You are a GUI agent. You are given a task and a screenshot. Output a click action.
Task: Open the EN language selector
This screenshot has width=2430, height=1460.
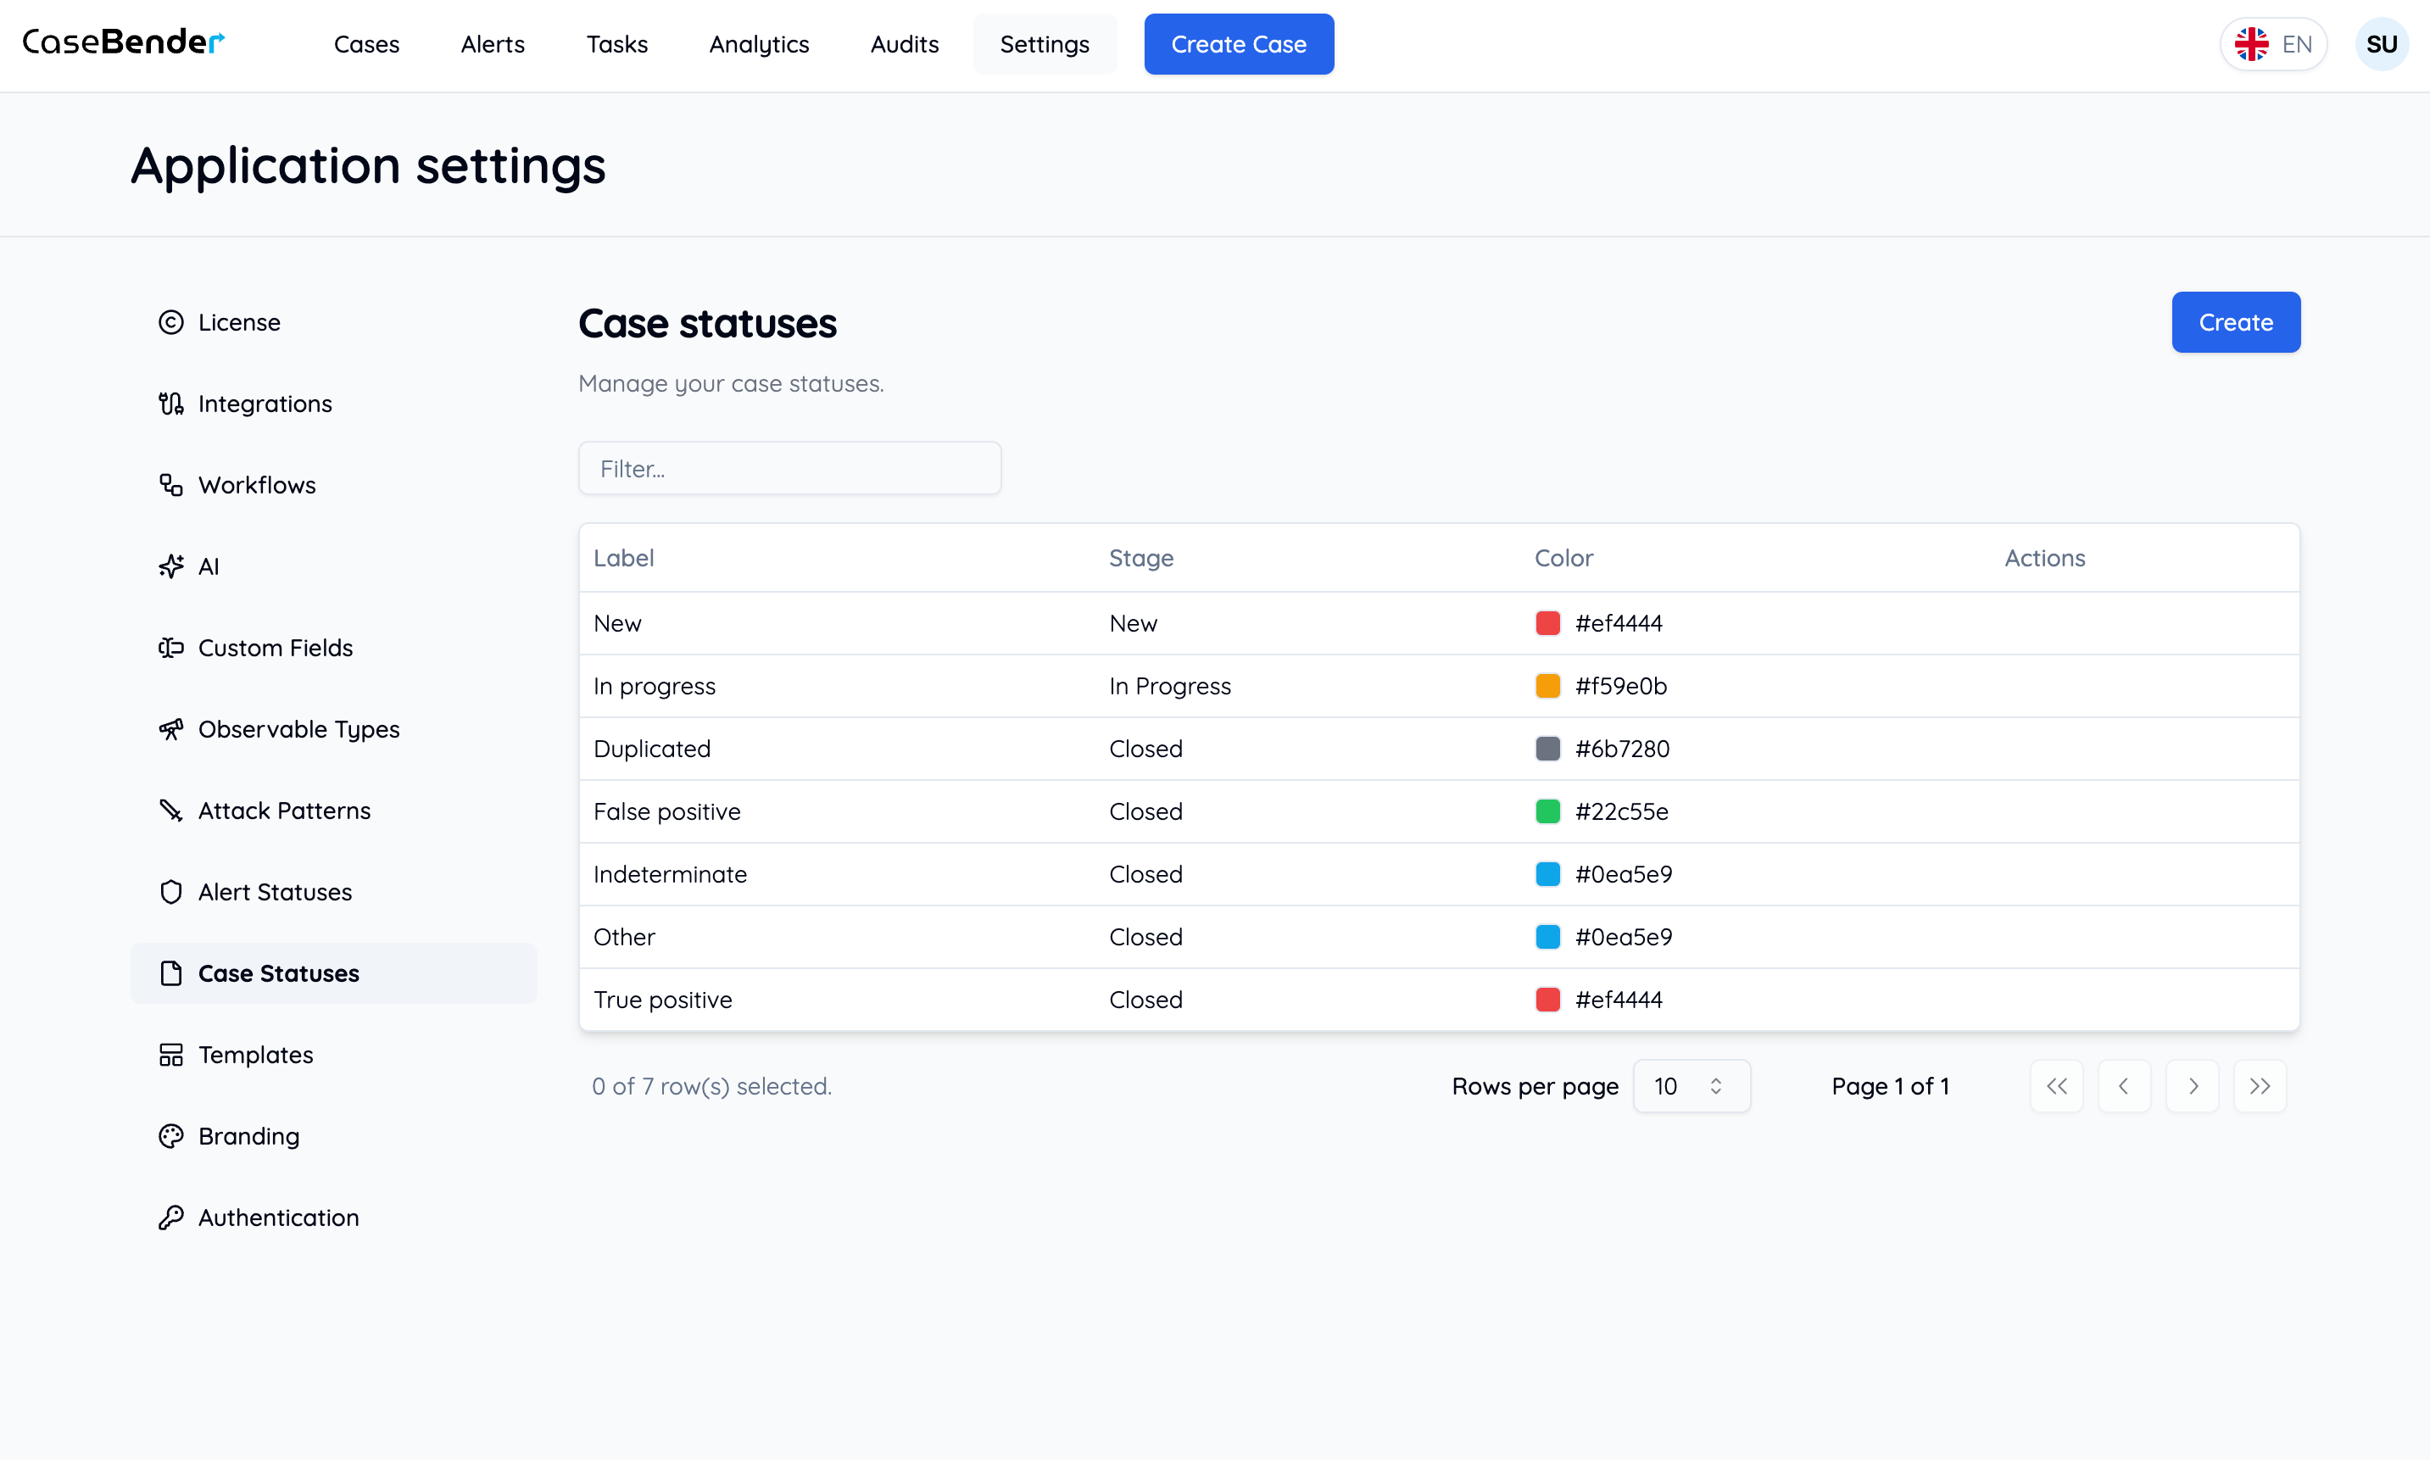click(x=2272, y=44)
